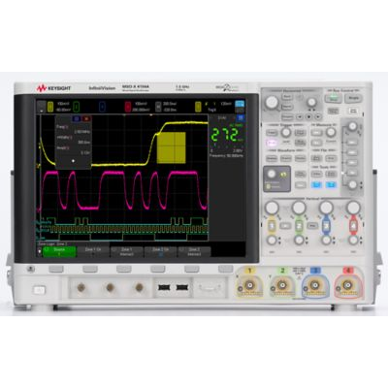Viewport: 388px width, 388px height.
Task: Tap the red channel 4 badge on screen
Action: tap(128, 107)
